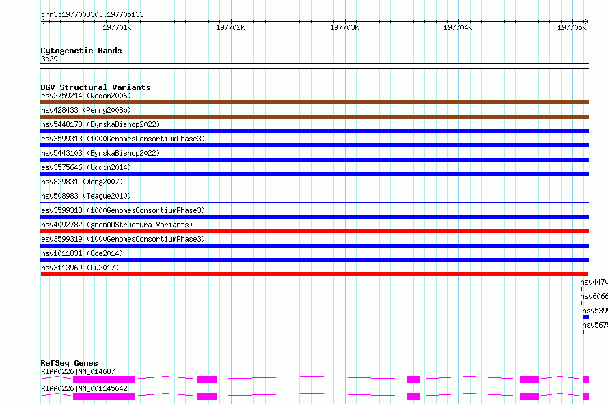Click the 197705k ruler tick label

[572, 27]
